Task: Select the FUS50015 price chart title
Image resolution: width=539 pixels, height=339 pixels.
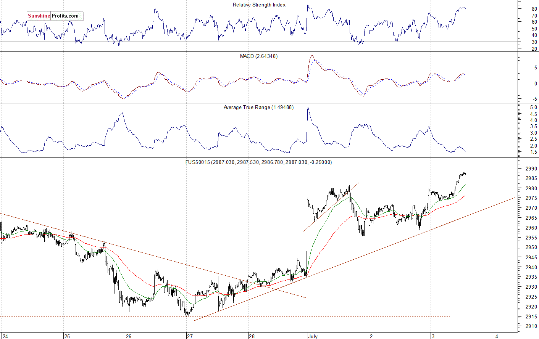Action: click(x=258, y=162)
